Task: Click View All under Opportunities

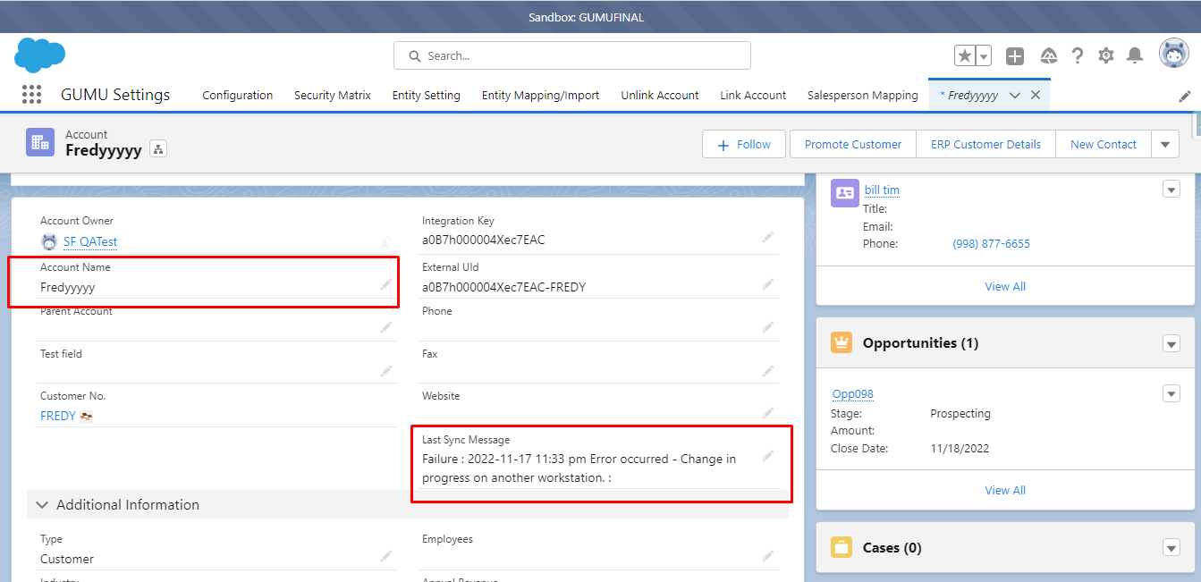Action: 1005,490
